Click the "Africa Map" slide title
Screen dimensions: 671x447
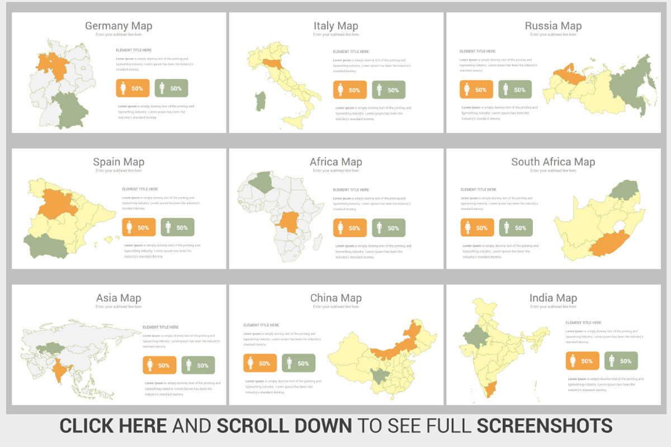(336, 162)
